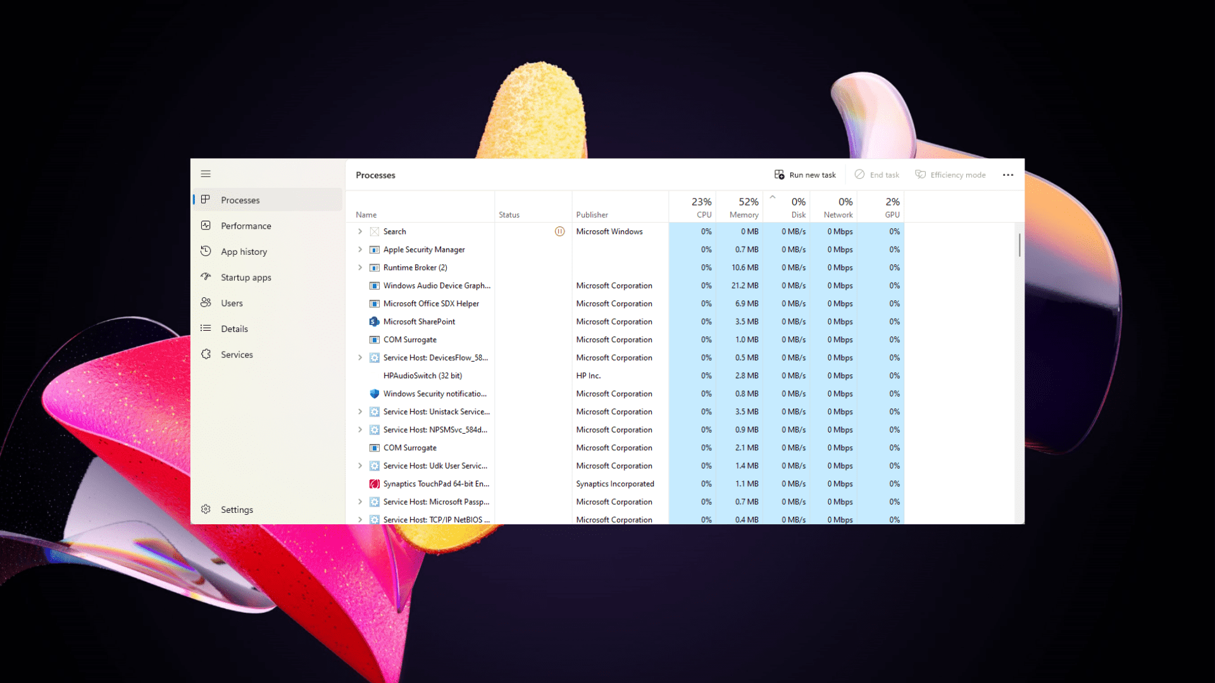The image size is (1215, 683).
Task: Click the Processes sidebar icon
Action: pos(206,200)
